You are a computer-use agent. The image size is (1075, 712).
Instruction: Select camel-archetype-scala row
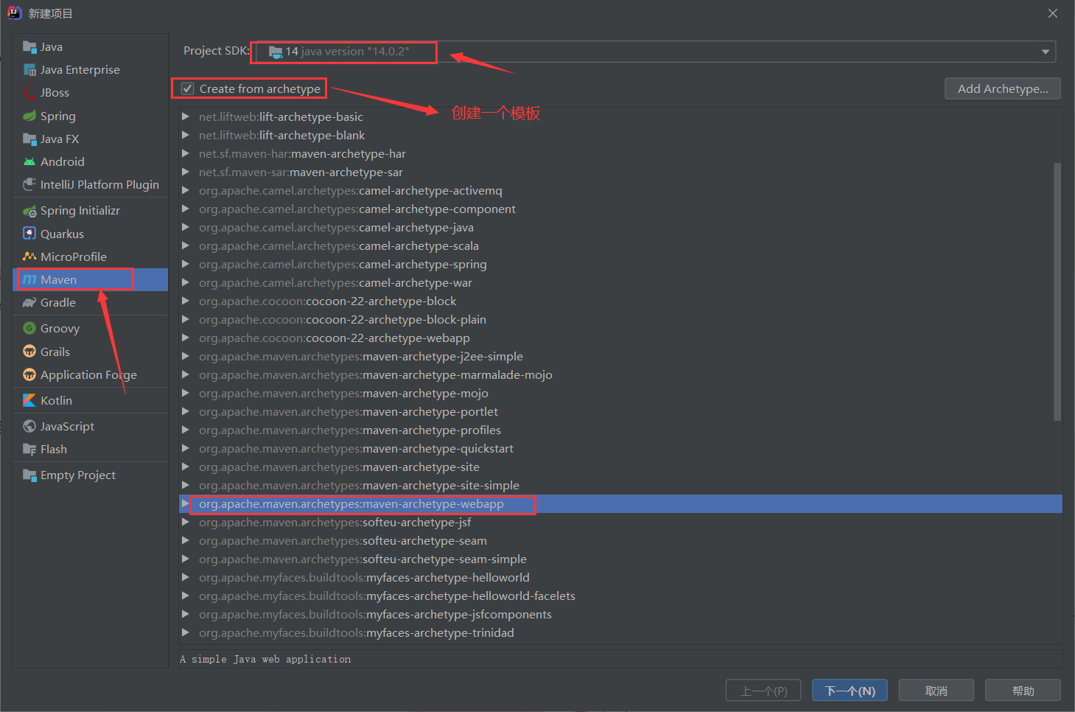click(x=620, y=245)
